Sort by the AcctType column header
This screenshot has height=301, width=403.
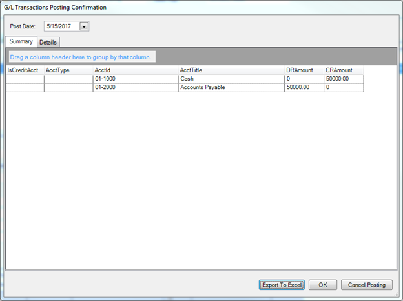[x=68, y=70]
